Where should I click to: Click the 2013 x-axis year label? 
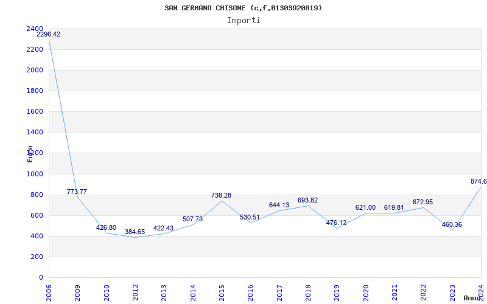(164, 292)
